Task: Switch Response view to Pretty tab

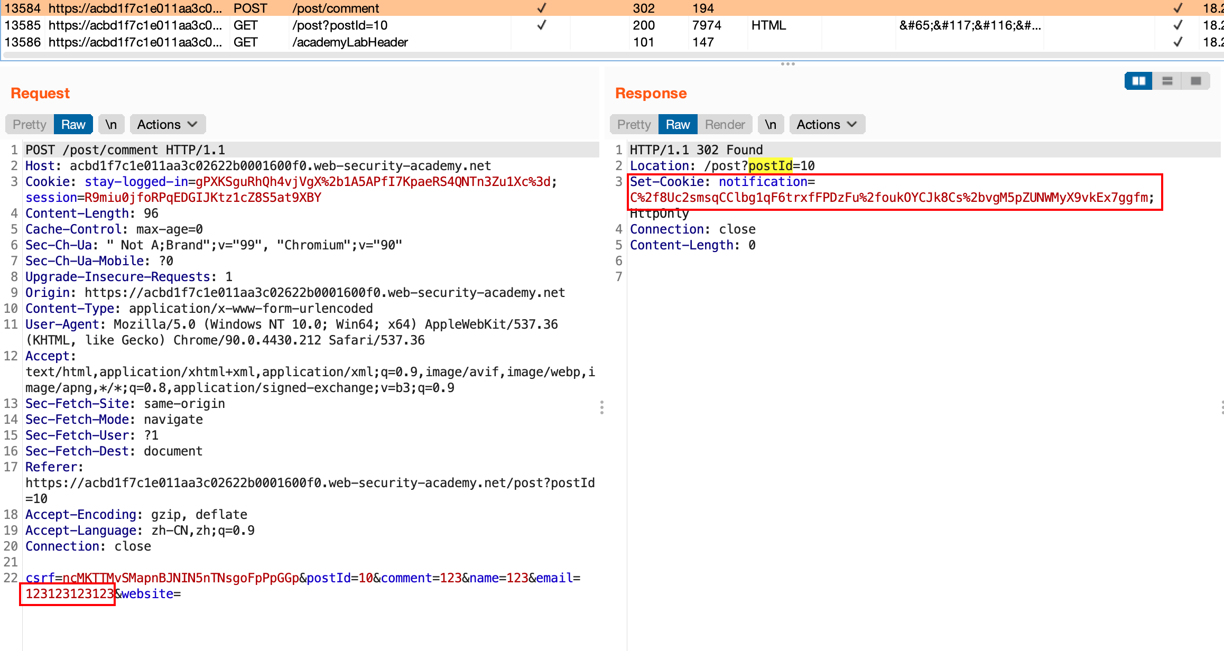Action: 634,125
